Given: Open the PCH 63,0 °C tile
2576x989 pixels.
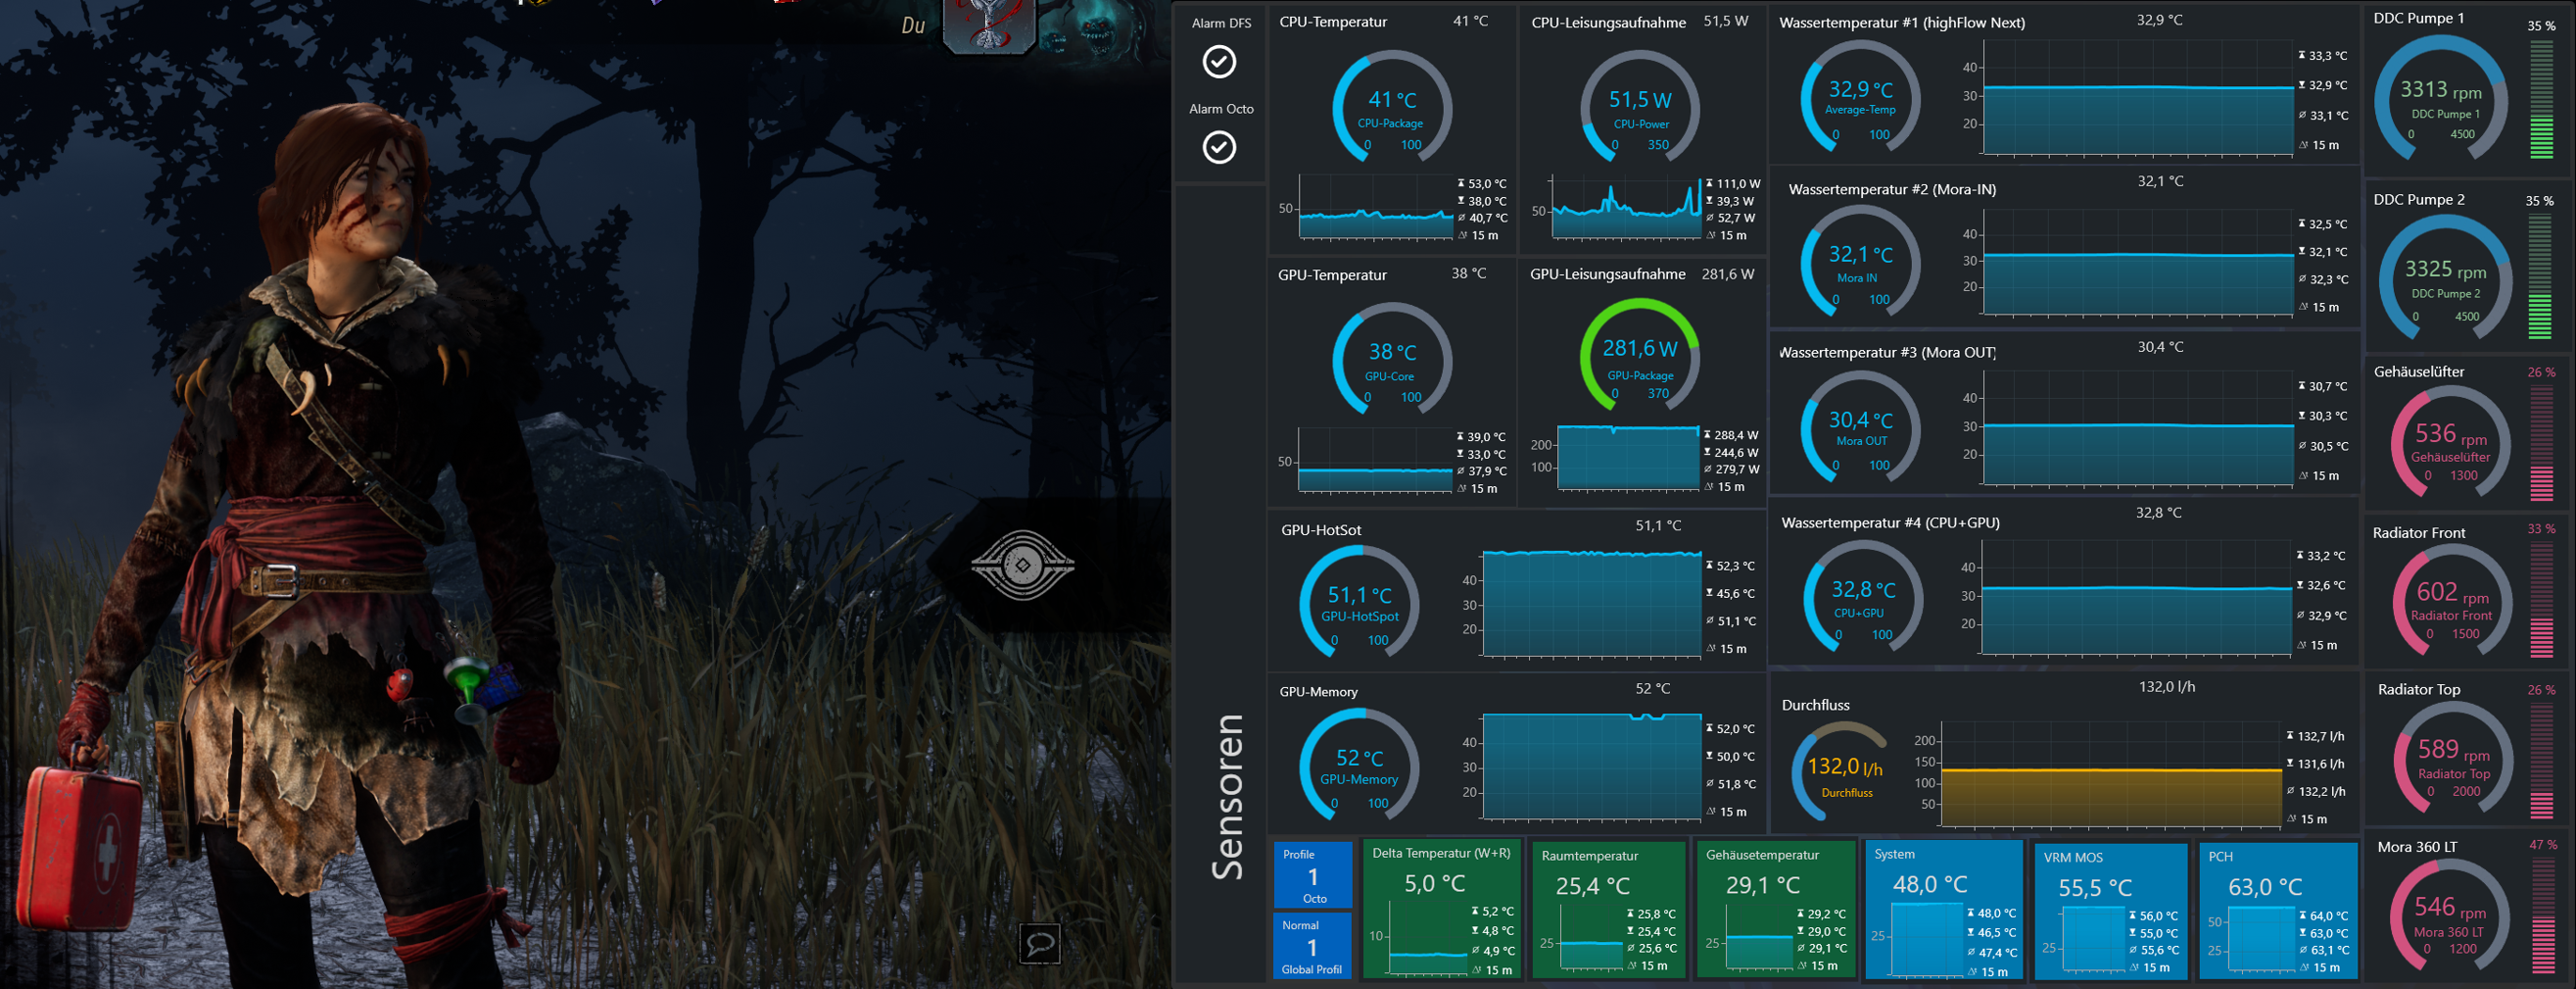Looking at the screenshot, I should (x=2278, y=911).
